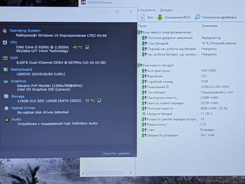Select the Повний час роботи від батареї row
245x184 pixels.
pos(179,49)
